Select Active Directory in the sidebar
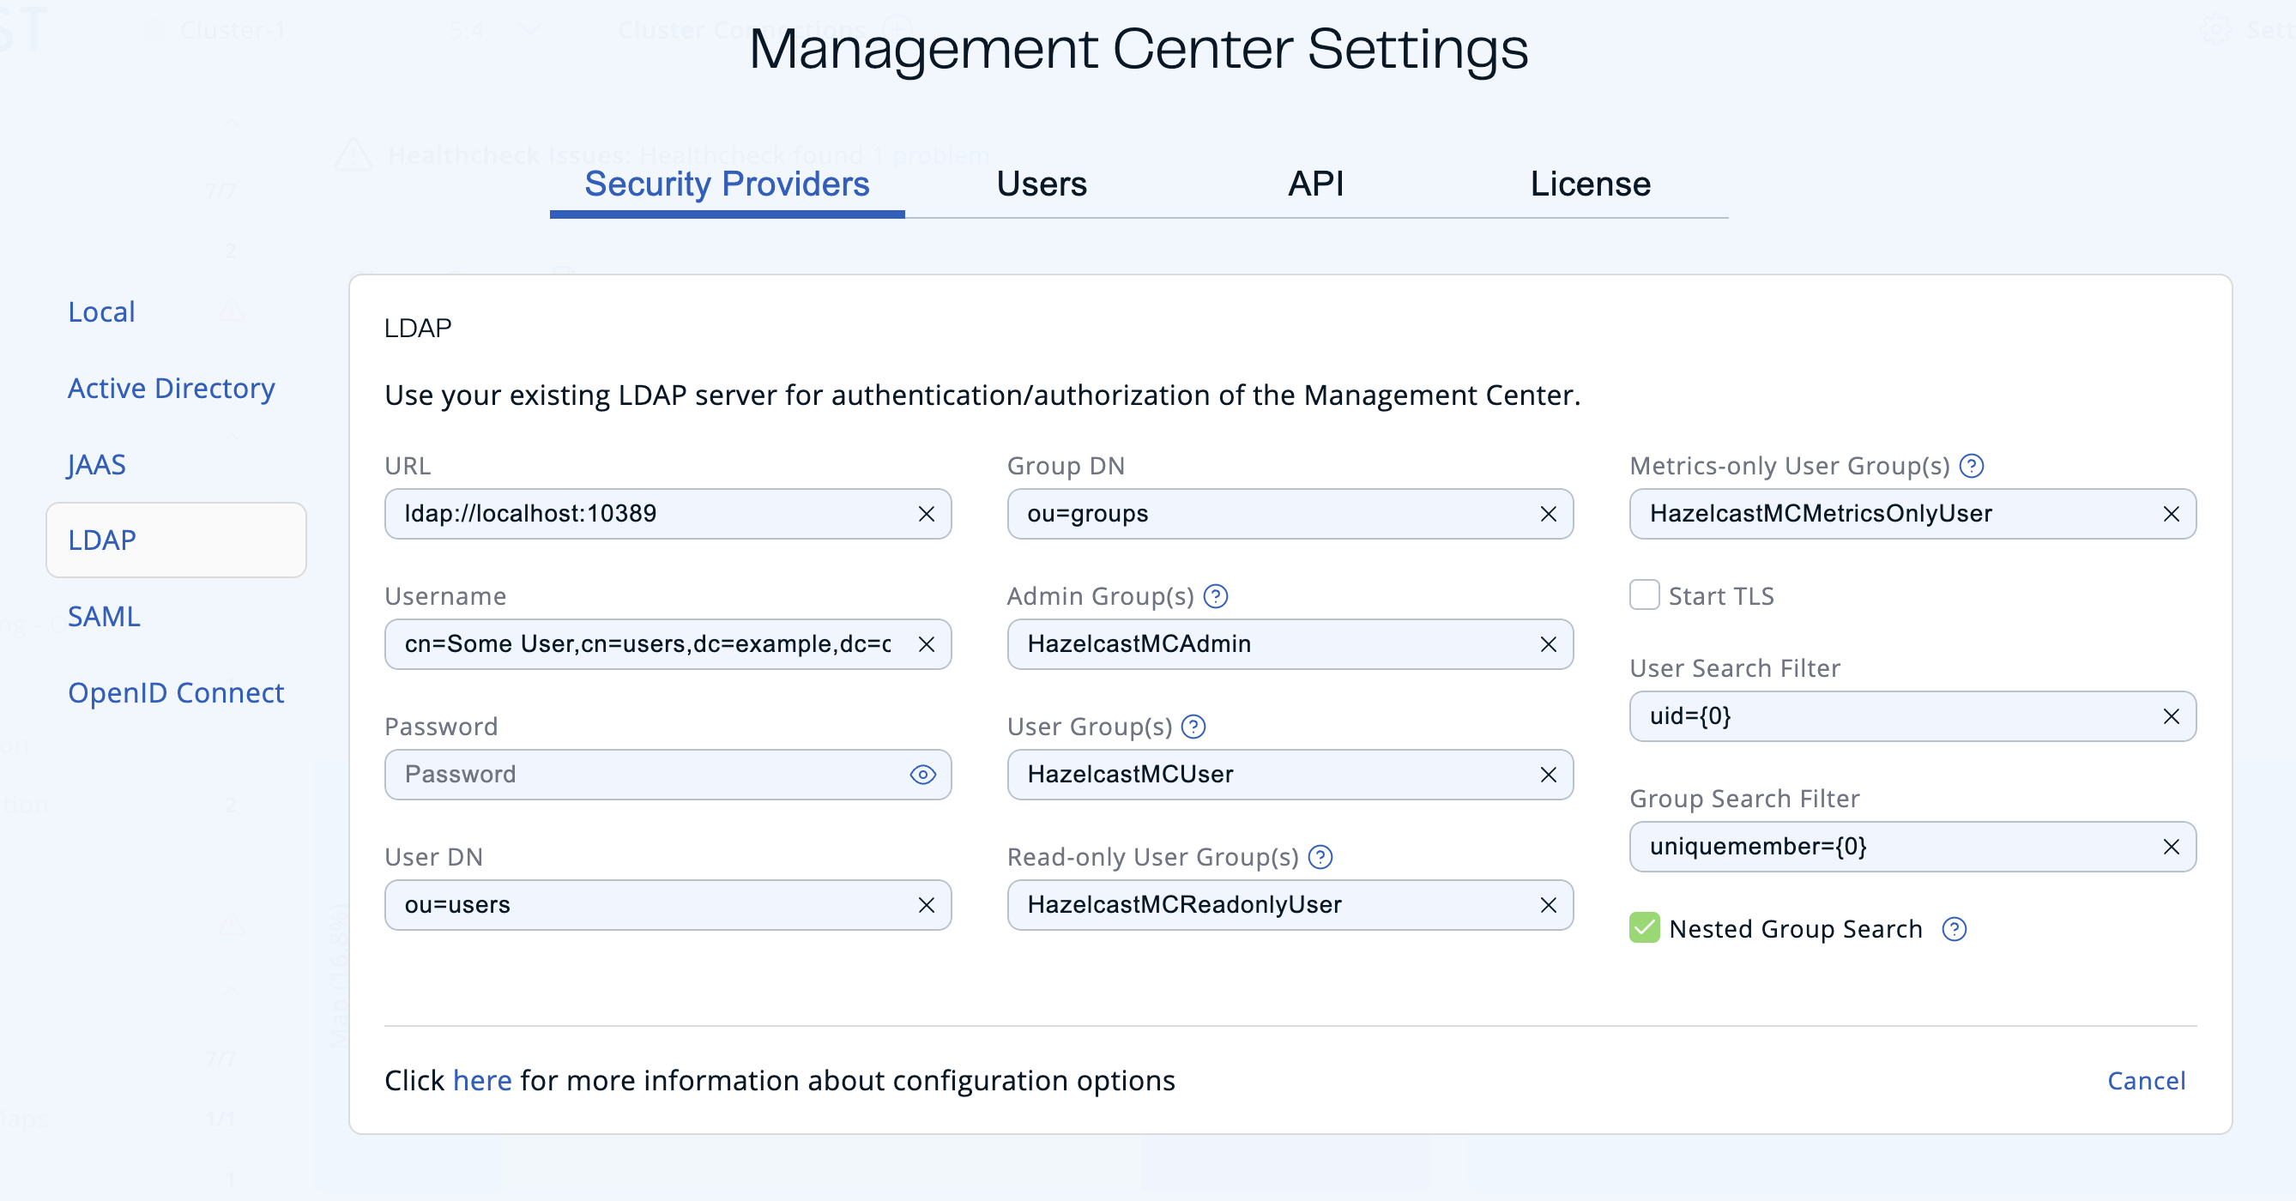Image resolution: width=2296 pixels, height=1201 pixels. click(170, 389)
